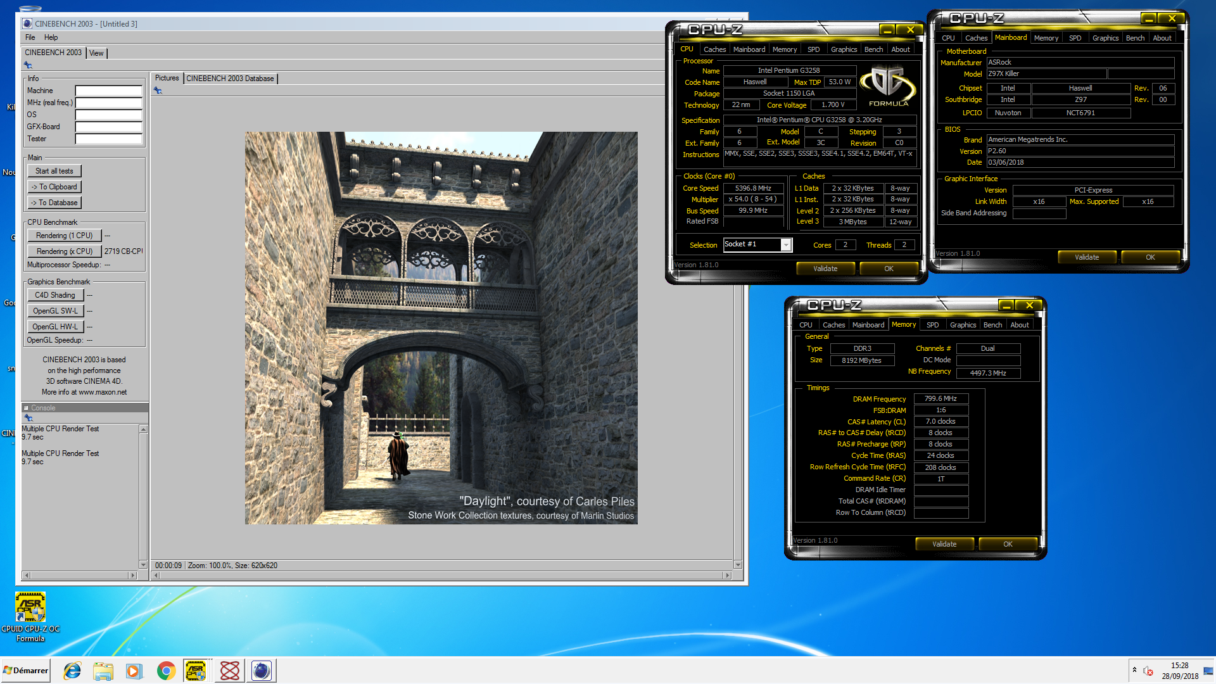This screenshot has height=684, width=1216.
Task: Run the OpenGL HW-L test
Action: 55,327
